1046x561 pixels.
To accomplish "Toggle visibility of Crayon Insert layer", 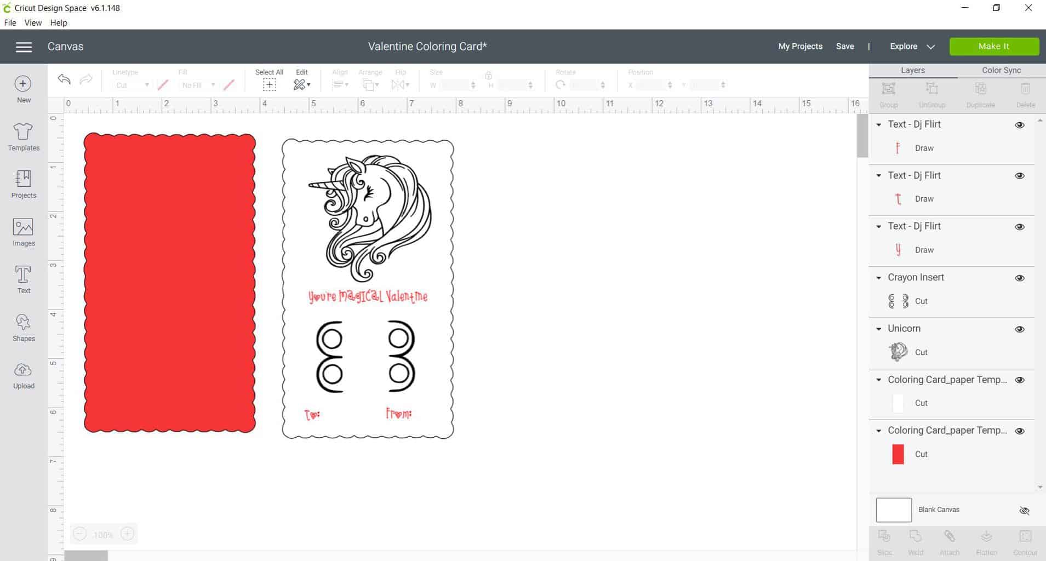I will tap(1020, 278).
